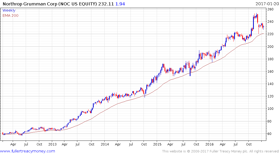Click the 60 price axis label

pyautogui.click(x=269, y=134)
